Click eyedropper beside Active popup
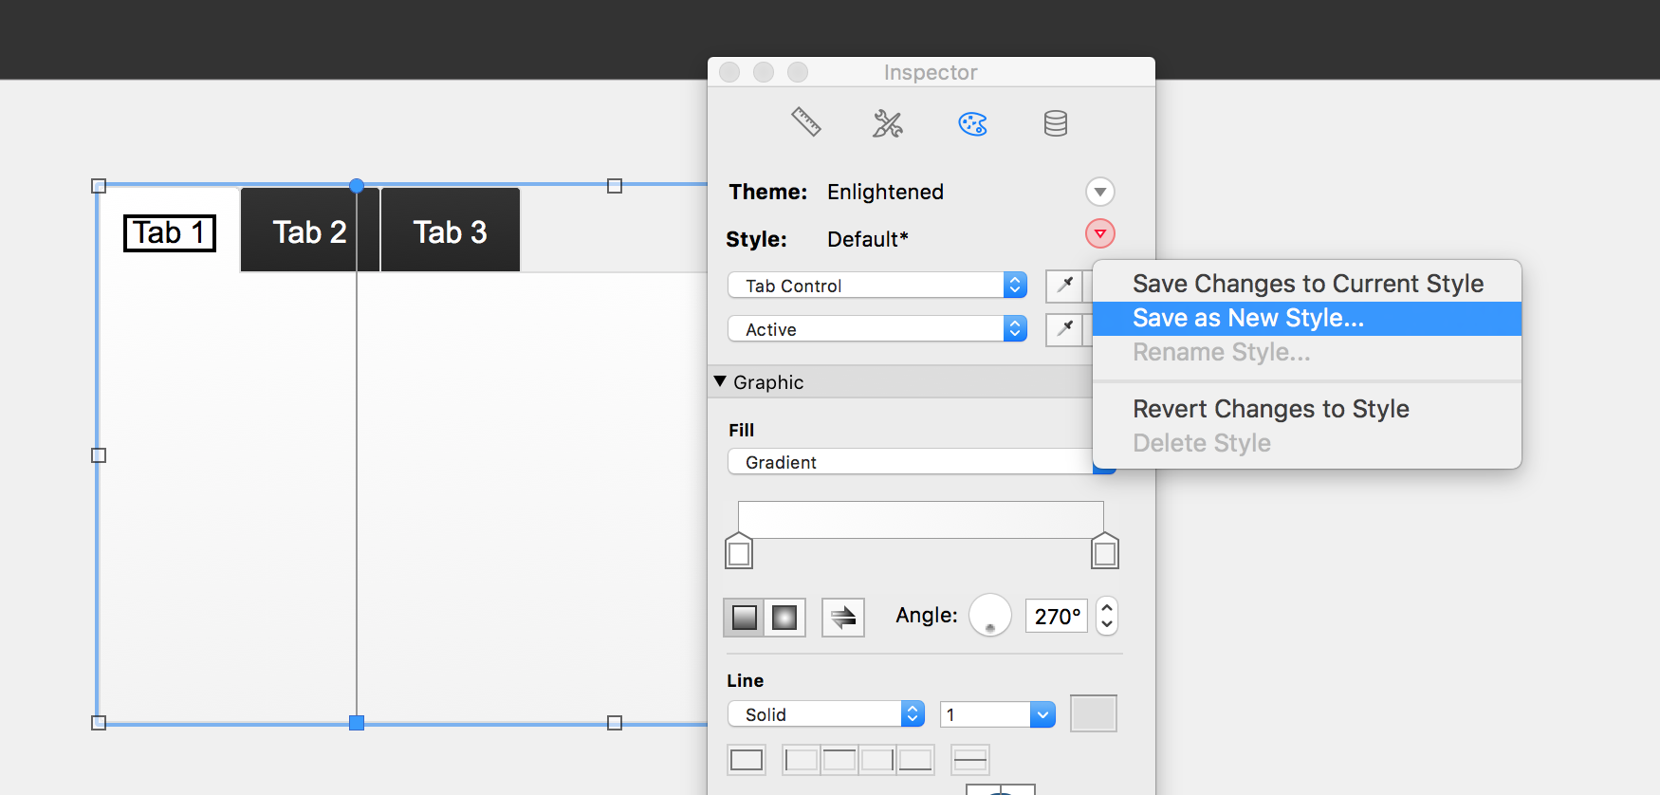 pos(1064,329)
